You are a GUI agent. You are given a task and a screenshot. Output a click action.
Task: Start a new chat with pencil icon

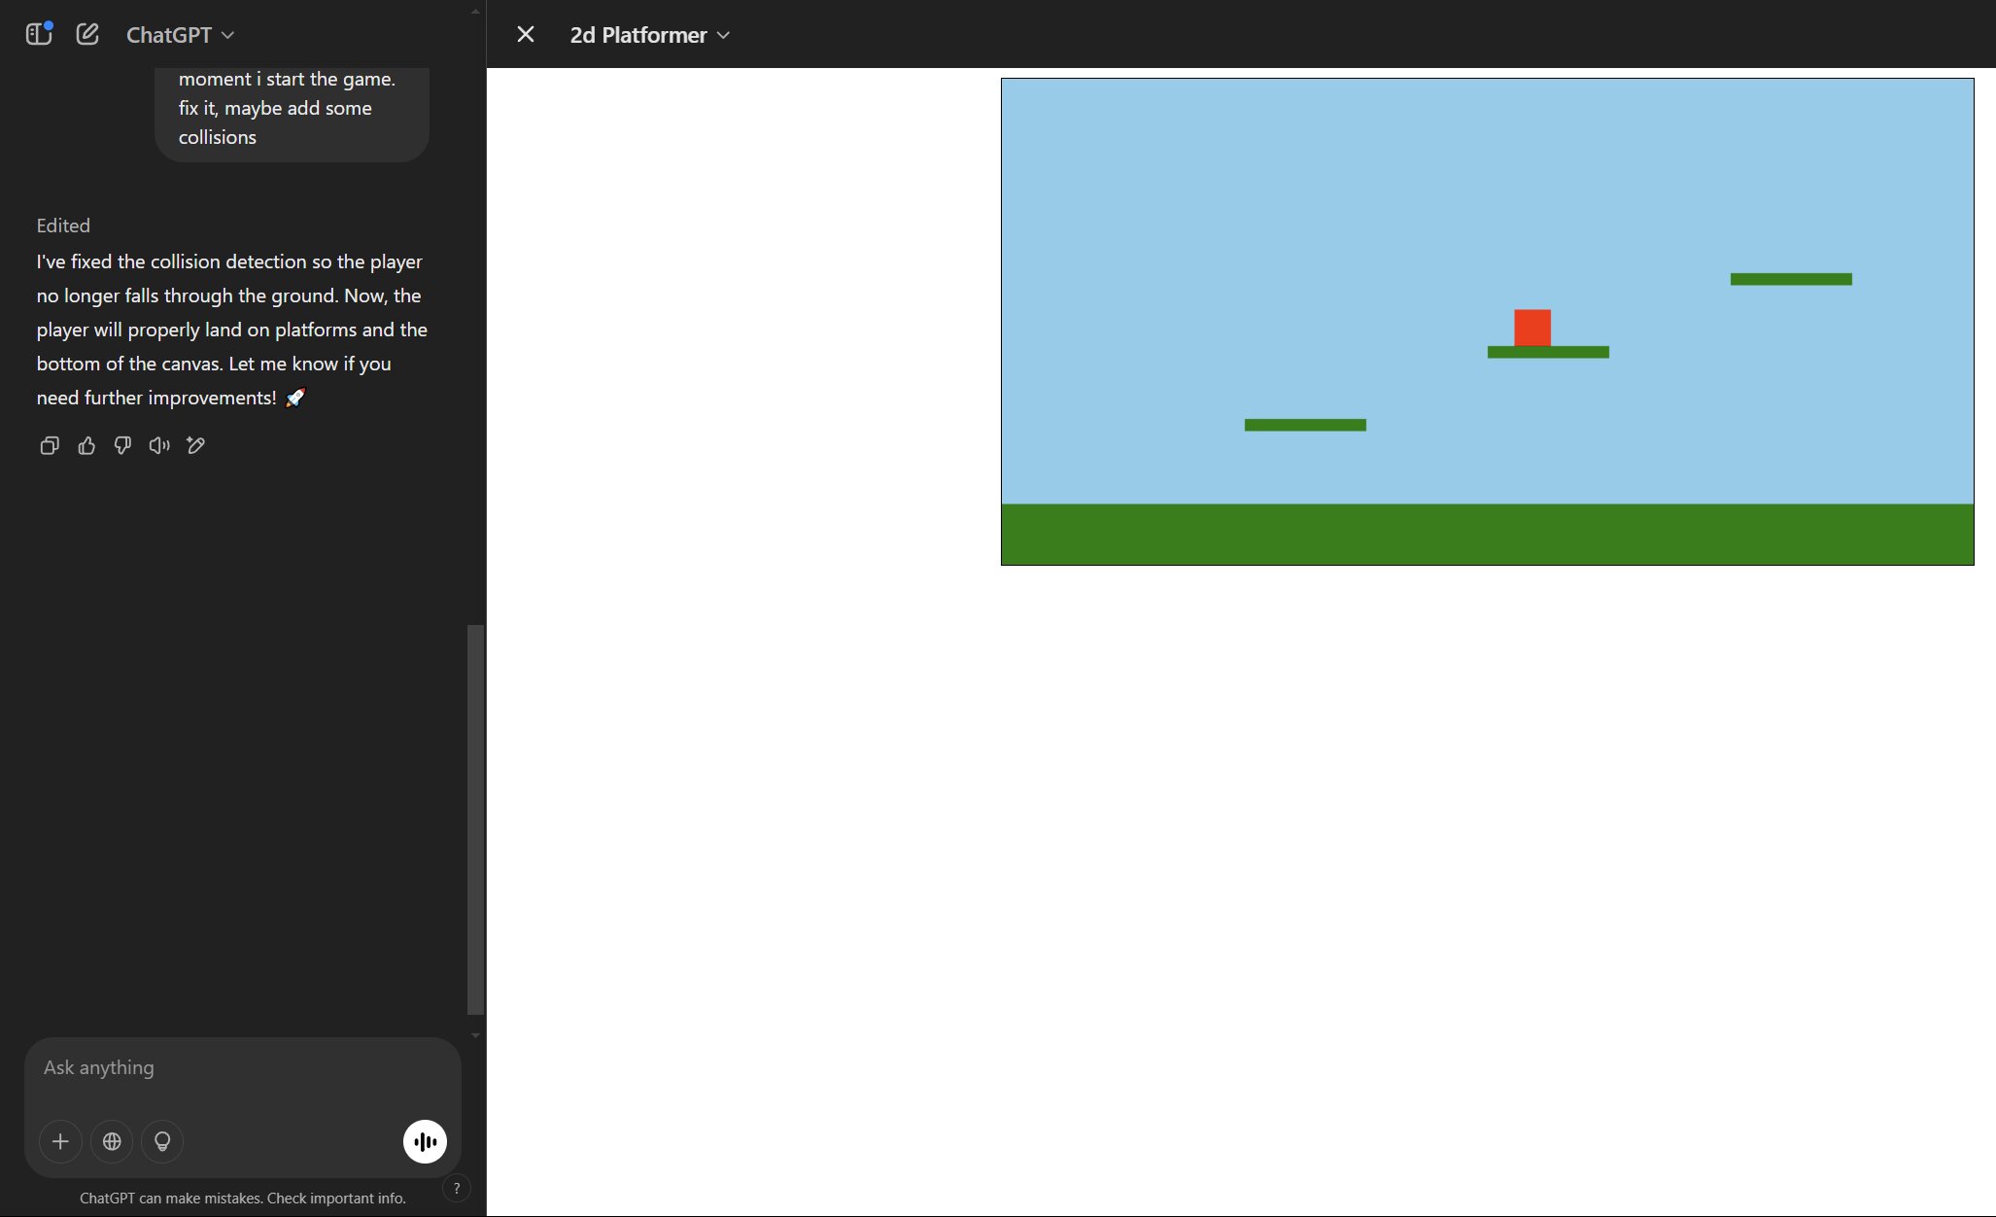(87, 34)
